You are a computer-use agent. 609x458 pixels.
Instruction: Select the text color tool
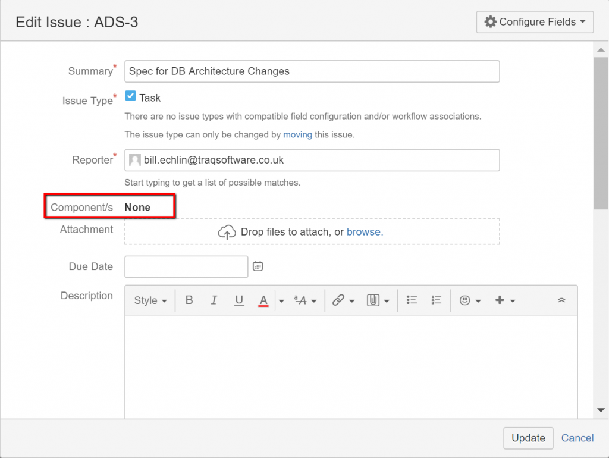click(x=263, y=300)
